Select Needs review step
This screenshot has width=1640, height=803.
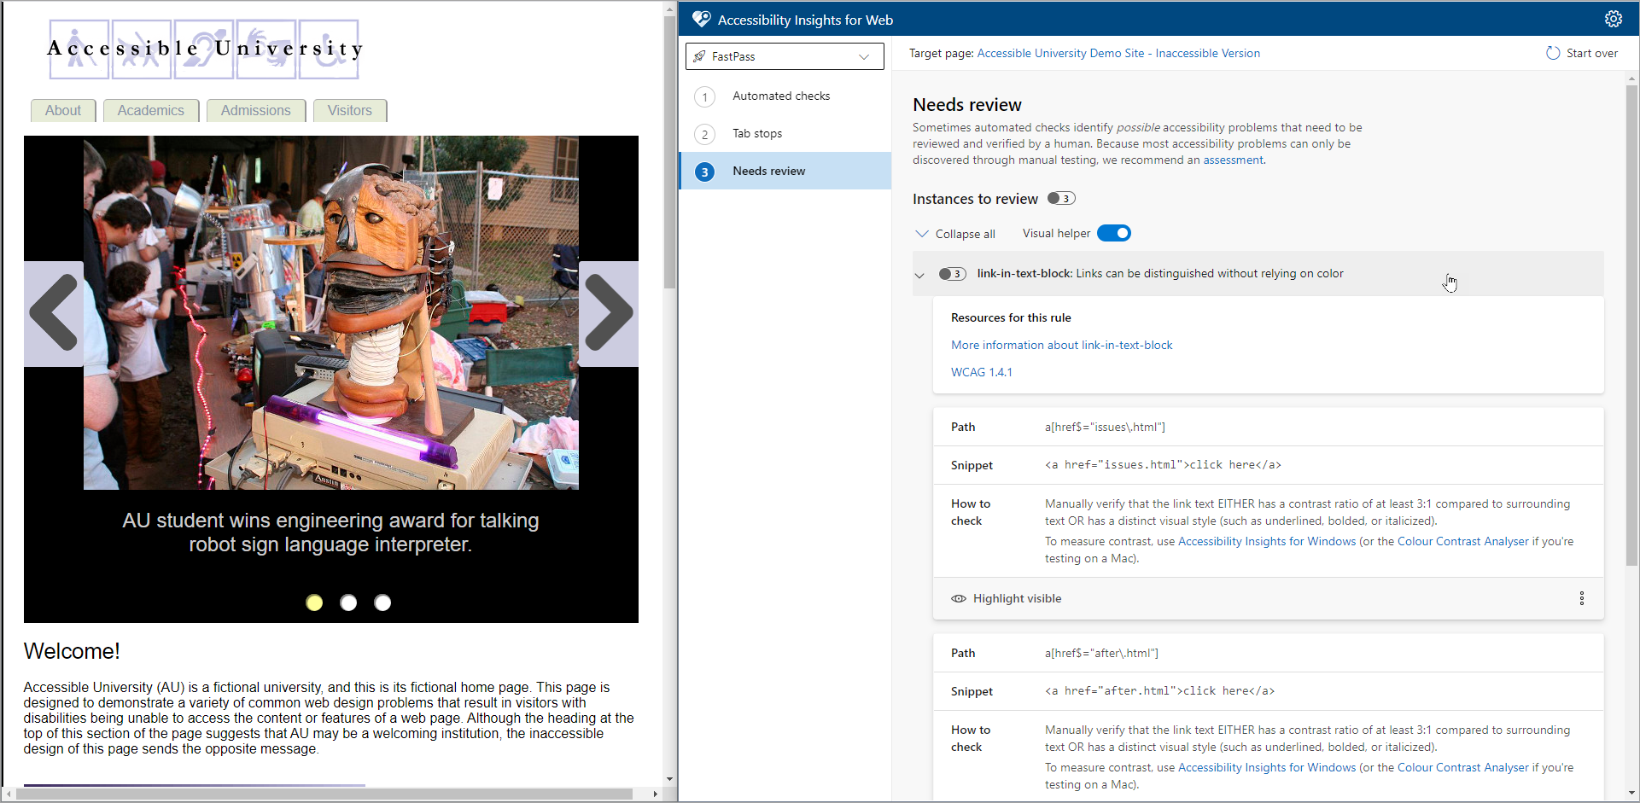click(785, 171)
